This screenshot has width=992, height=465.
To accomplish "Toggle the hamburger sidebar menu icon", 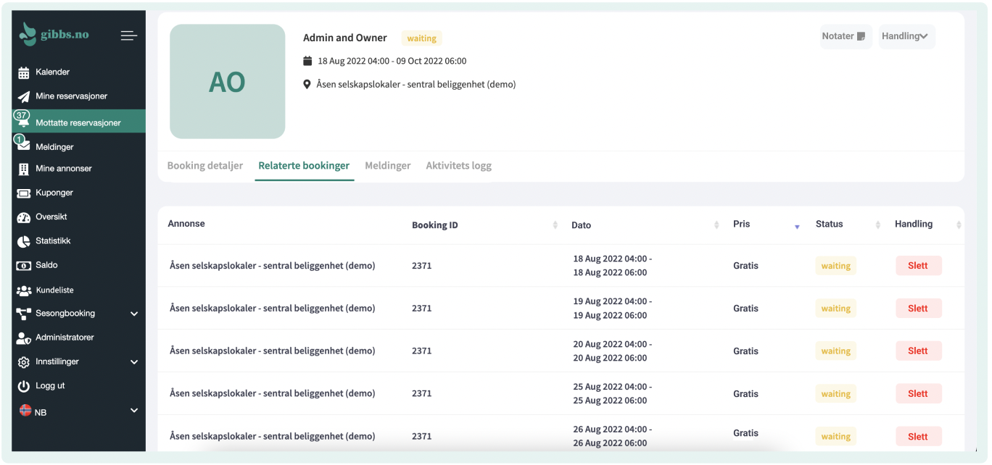I will coord(129,35).
